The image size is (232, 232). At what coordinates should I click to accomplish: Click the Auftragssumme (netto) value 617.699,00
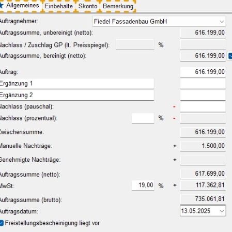[x=203, y=174]
